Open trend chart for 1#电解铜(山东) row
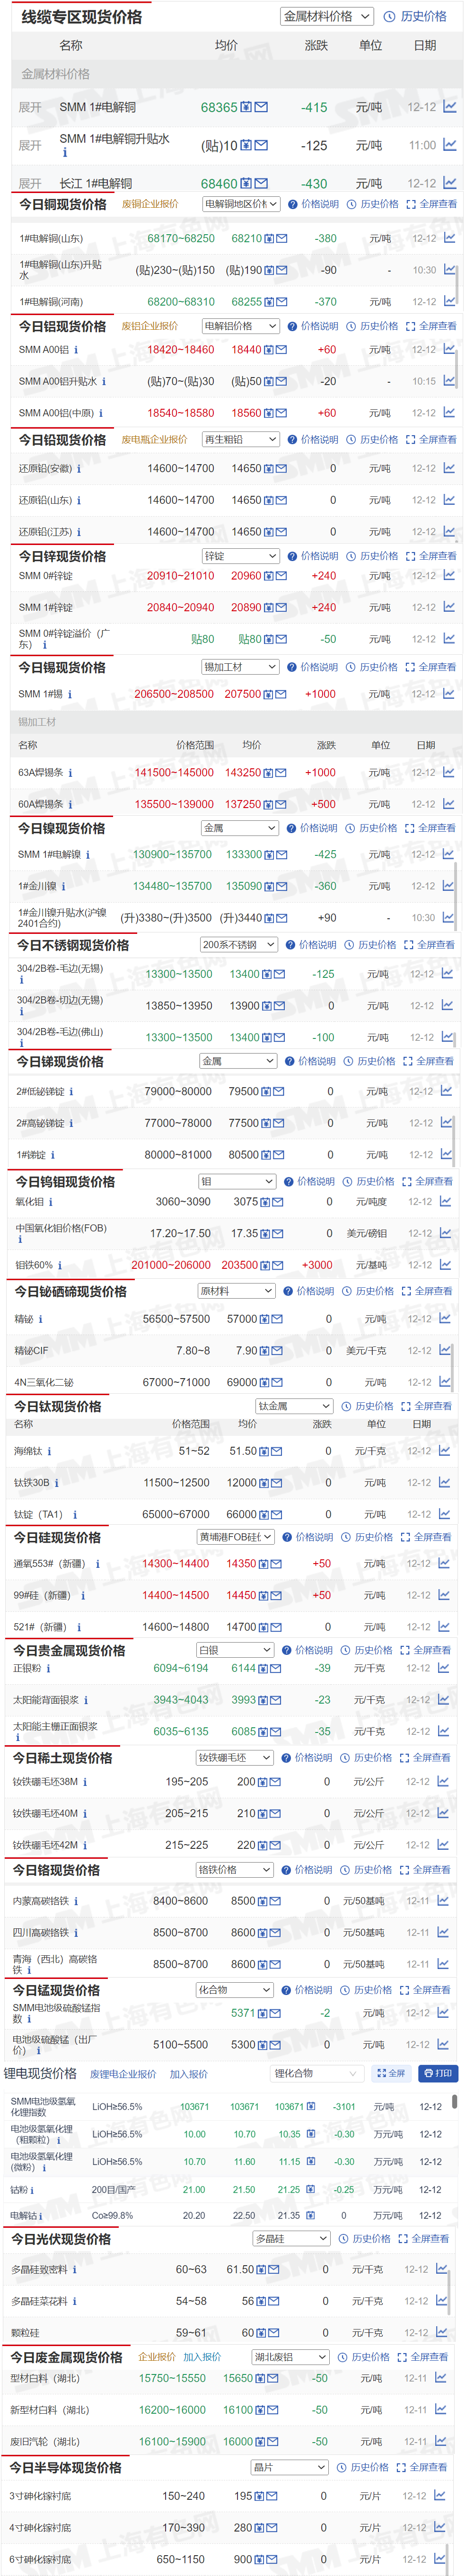The height and width of the screenshot is (2576, 466). (449, 238)
